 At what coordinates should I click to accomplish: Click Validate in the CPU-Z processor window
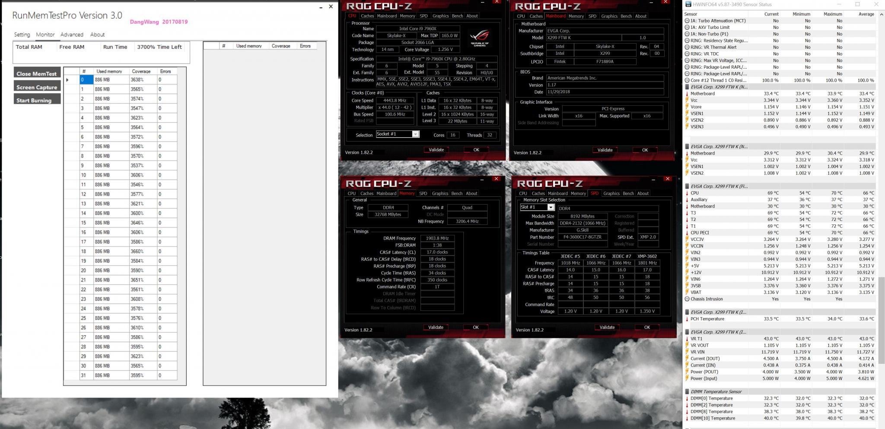click(x=436, y=150)
